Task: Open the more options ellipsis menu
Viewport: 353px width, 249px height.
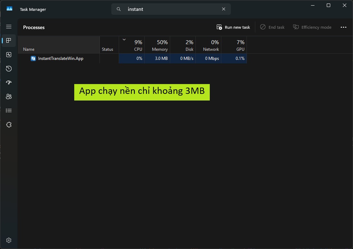Action: (x=343, y=27)
